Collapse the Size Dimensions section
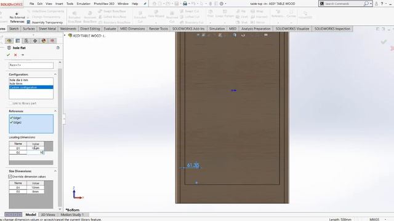The height and width of the screenshot is (221, 394). coord(55,171)
